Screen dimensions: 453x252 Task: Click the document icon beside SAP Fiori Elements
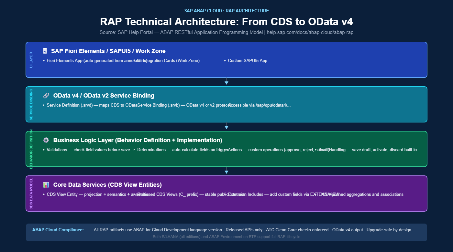(45, 51)
